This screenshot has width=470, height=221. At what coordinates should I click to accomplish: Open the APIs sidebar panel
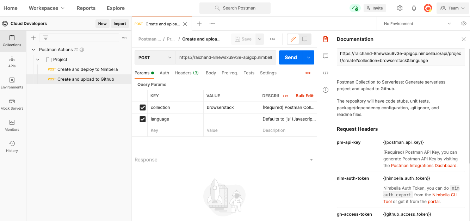[x=12, y=62]
